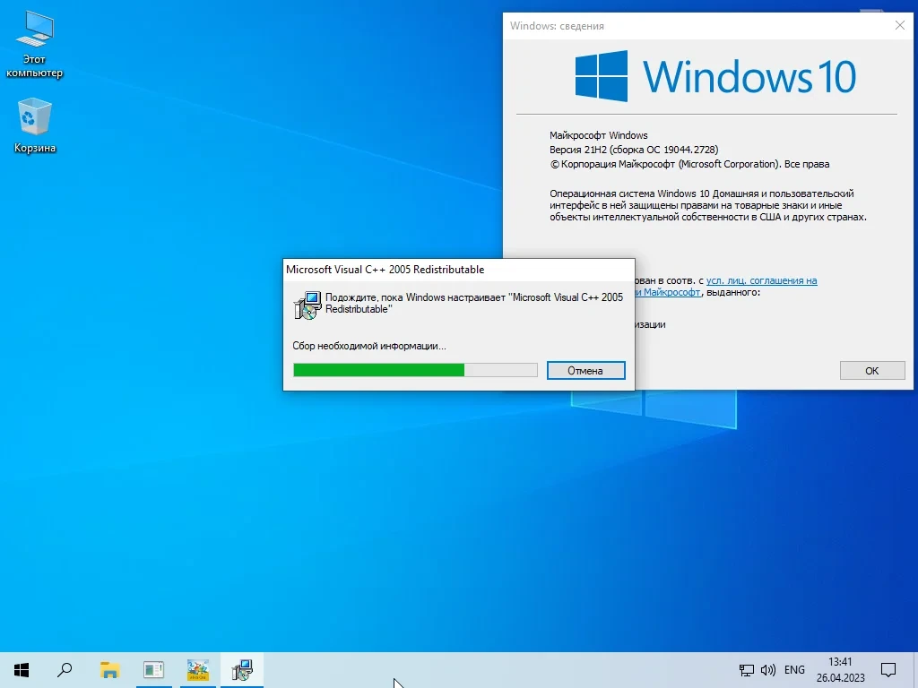The width and height of the screenshot is (918, 688).
Task: Click the Microsoft Visual C++ 2005 Redistributable title bar
Action: pyautogui.click(x=458, y=270)
